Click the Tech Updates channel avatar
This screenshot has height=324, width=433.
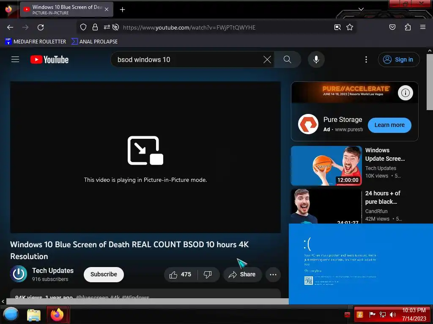pyautogui.click(x=19, y=274)
